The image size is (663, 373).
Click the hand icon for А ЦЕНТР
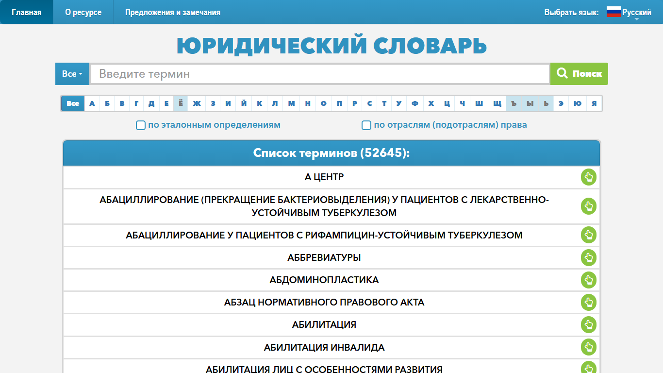pyautogui.click(x=589, y=177)
